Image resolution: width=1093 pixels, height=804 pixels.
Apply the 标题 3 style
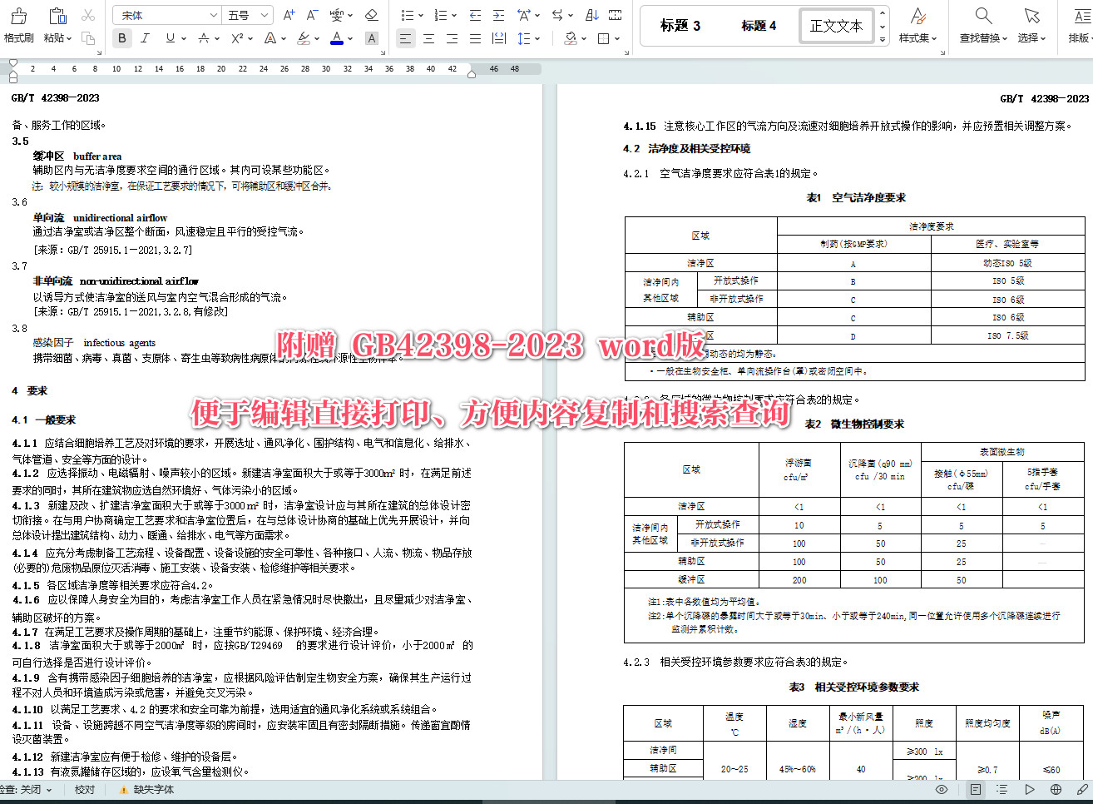[x=680, y=26]
